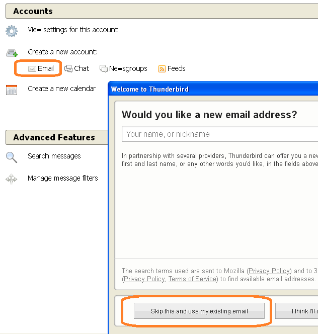Click the 'Create a new calendar' text
This screenshot has width=318, height=334.
[61, 89]
